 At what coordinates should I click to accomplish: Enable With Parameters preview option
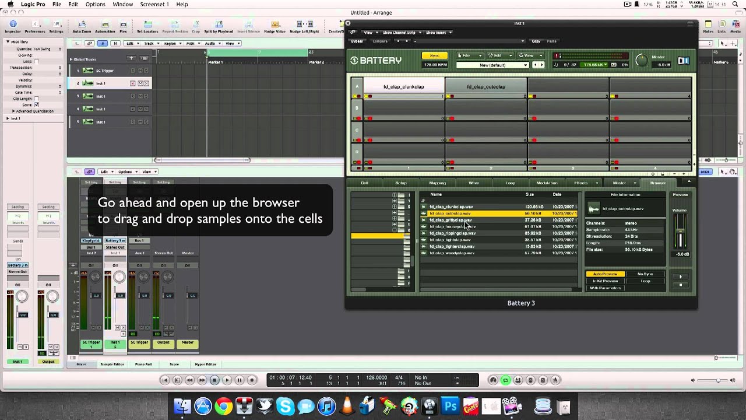(x=605, y=288)
